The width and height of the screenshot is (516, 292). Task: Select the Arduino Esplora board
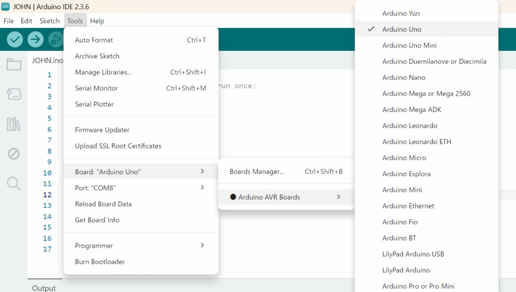(426, 174)
